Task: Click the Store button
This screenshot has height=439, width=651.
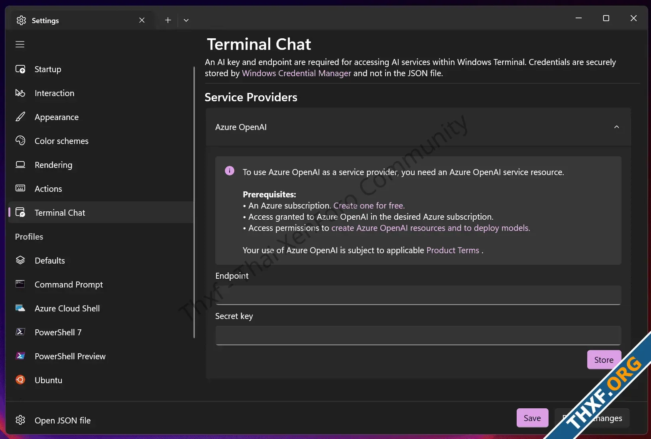Action: pyautogui.click(x=604, y=360)
